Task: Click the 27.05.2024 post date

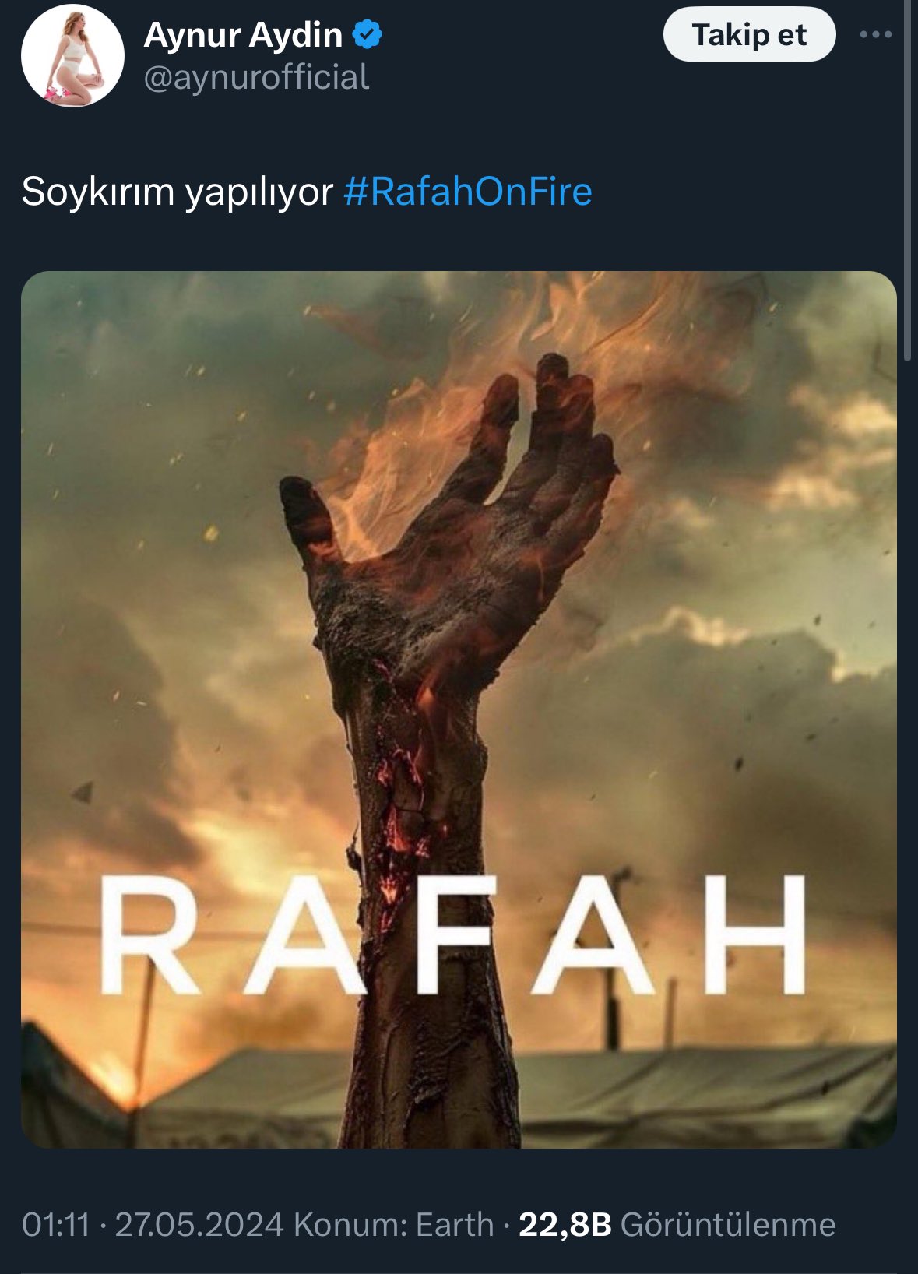Action: coord(199,1224)
